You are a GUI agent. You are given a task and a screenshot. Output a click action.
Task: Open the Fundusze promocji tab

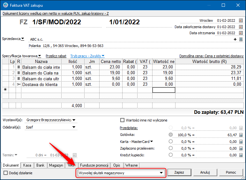[x=94, y=165]
